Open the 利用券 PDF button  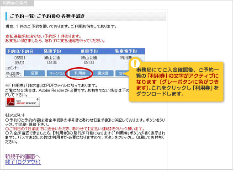point(80,73)
